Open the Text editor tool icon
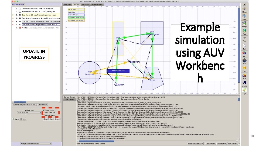The width and height of the screenshot is (259, 146). tap(244, 38)
